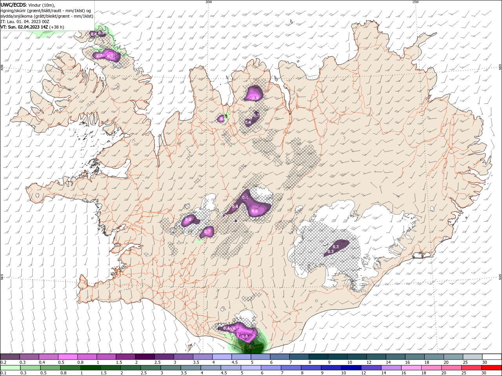Select lower legend bright red swatch at 30
The image size is (502, 376).
491,368
